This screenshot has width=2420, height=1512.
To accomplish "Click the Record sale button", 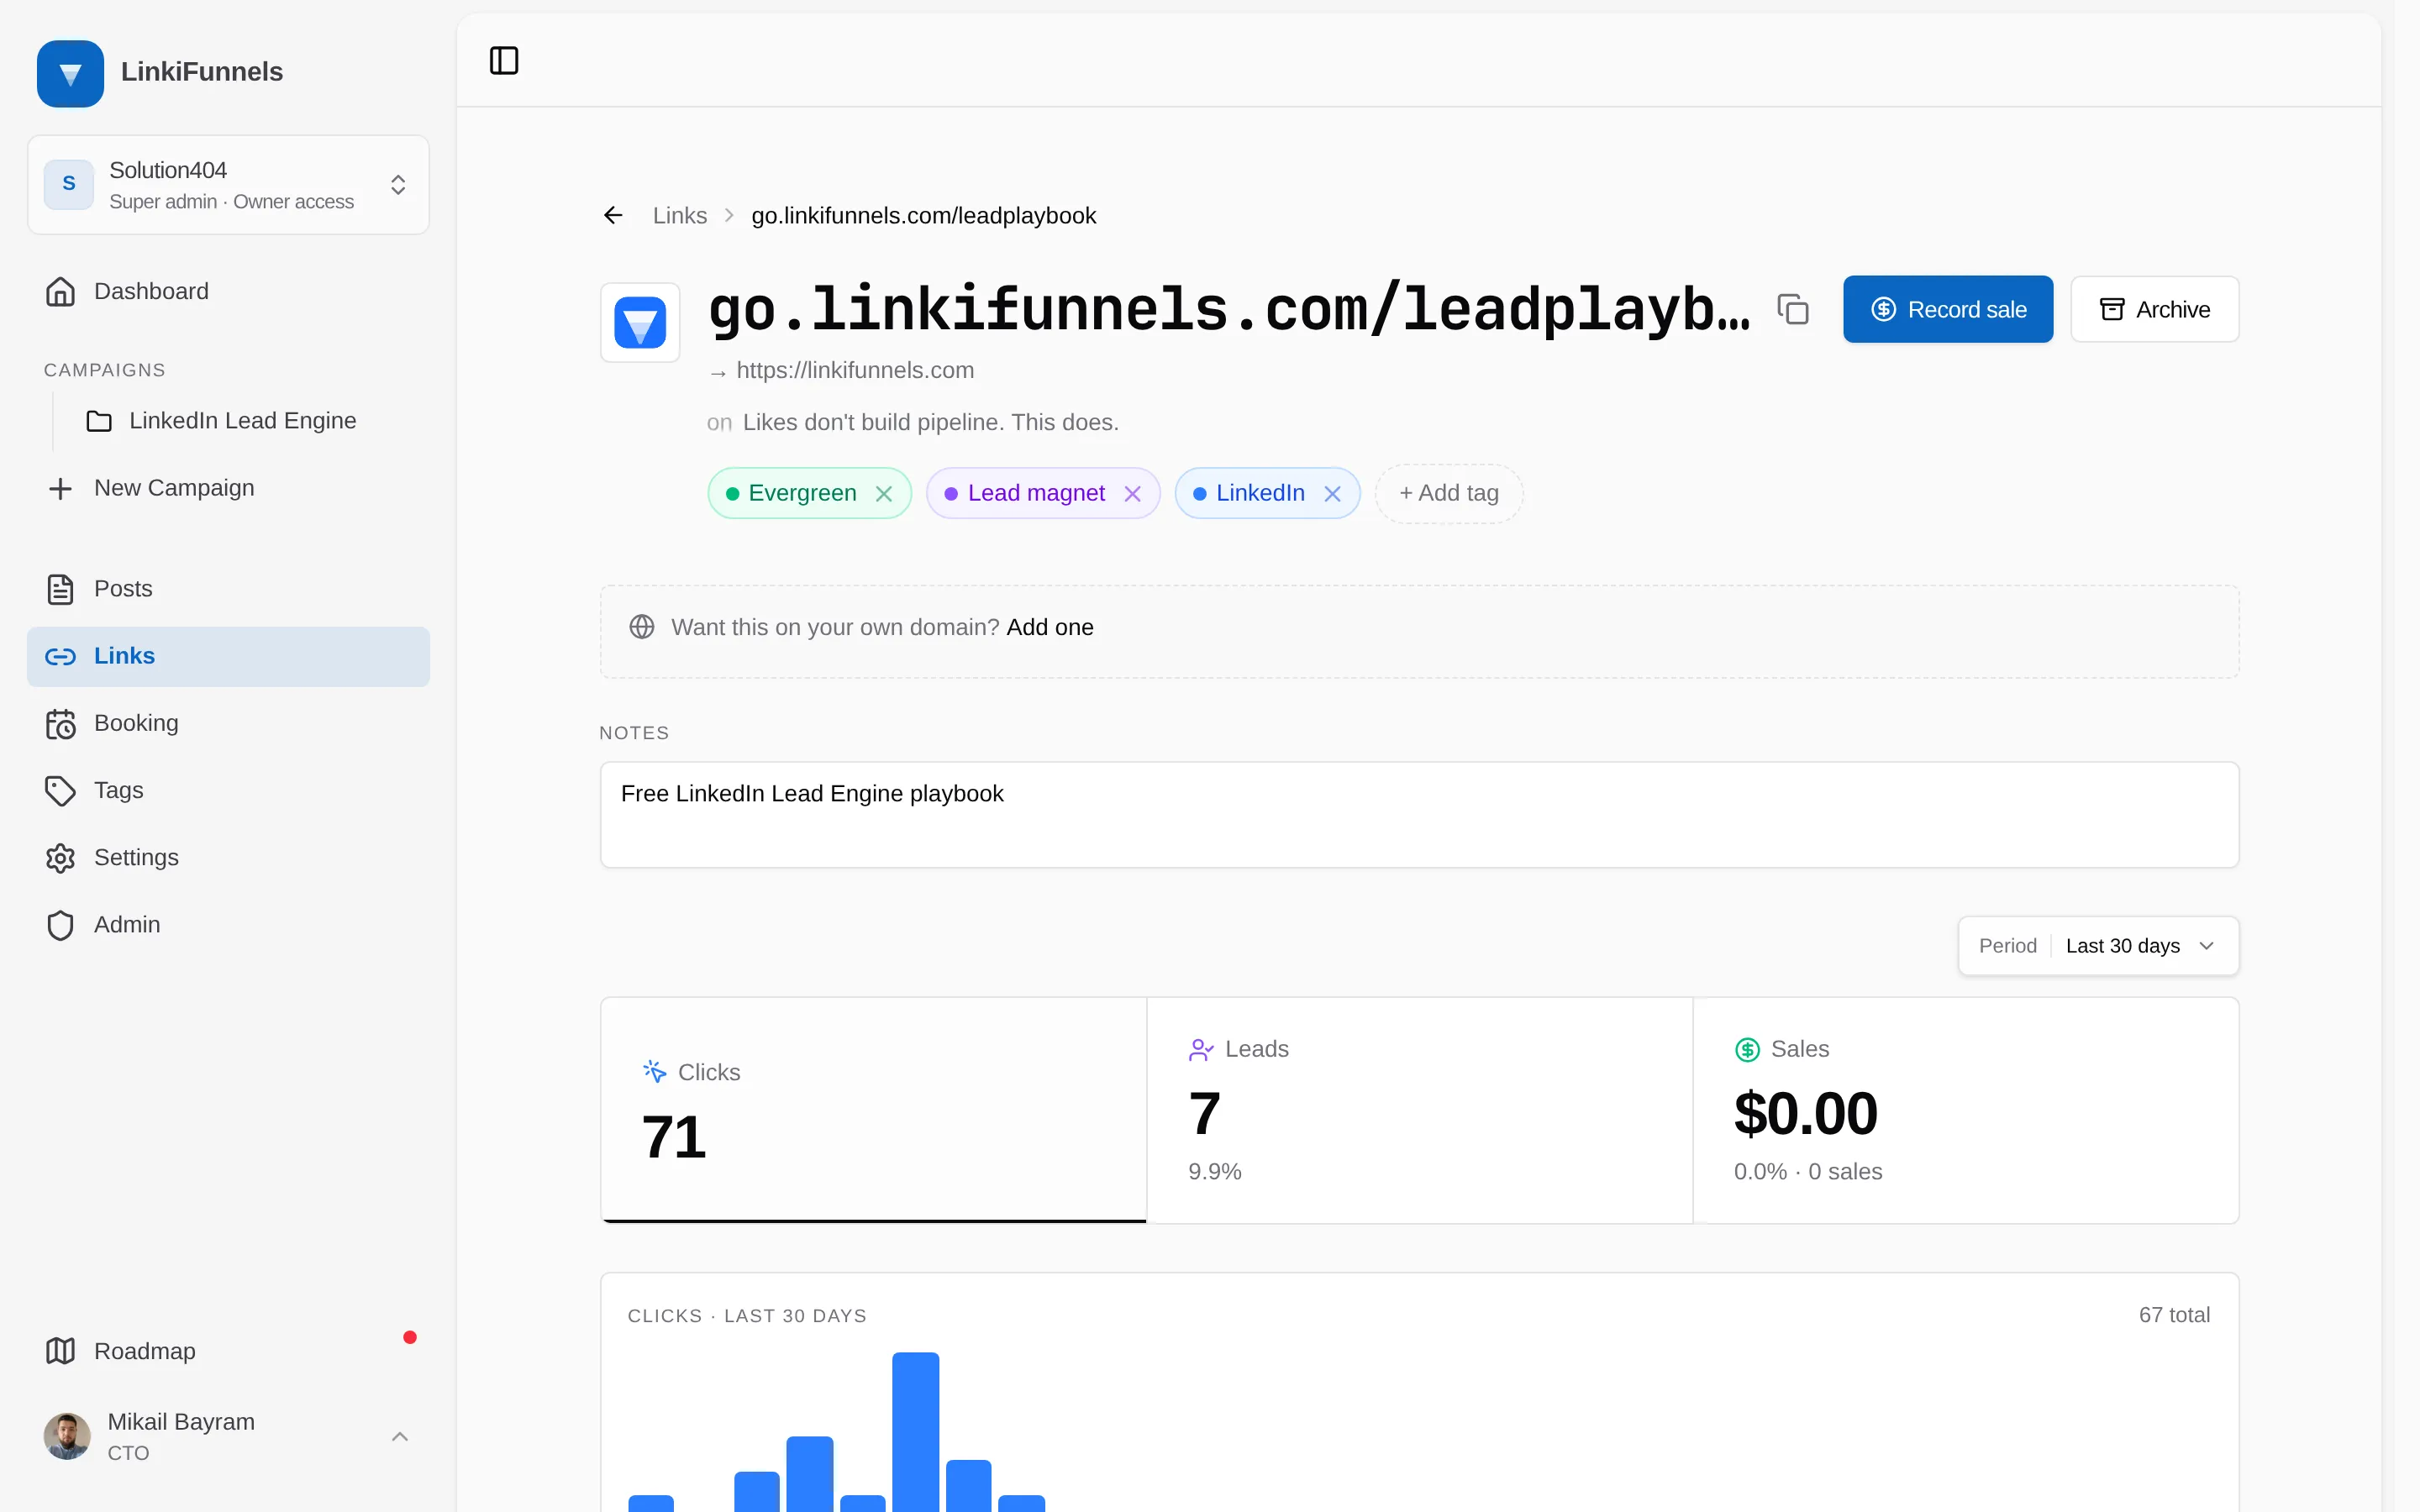I will (x=1948, y=309).
